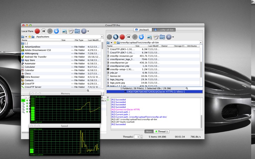Select the Main log tab
Image resolution: width=255 pixels, height=159 pixels.
[149, 131]
